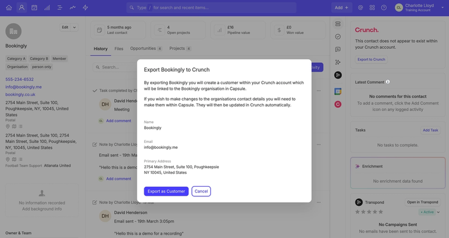Click the search field in top bar
The height and width of the screenshot is (238, 449).
click(x=211, y=8)
